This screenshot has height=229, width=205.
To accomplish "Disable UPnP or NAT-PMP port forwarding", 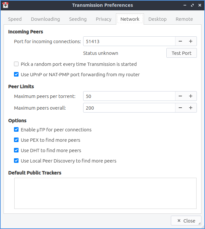I will click(x=16, y=75).
